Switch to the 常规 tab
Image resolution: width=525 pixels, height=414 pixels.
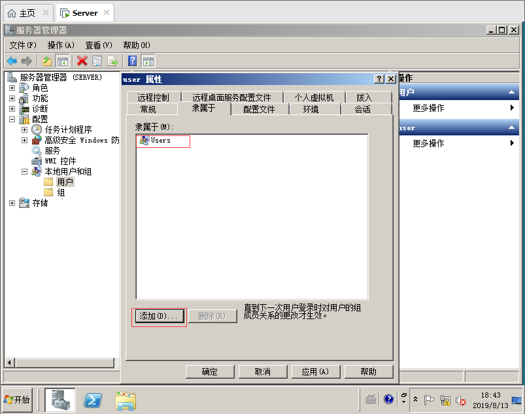(x=148, y=109)
